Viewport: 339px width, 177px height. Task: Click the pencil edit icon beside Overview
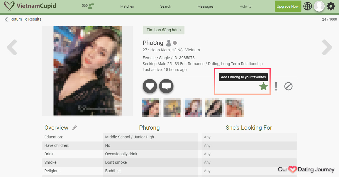75,128
